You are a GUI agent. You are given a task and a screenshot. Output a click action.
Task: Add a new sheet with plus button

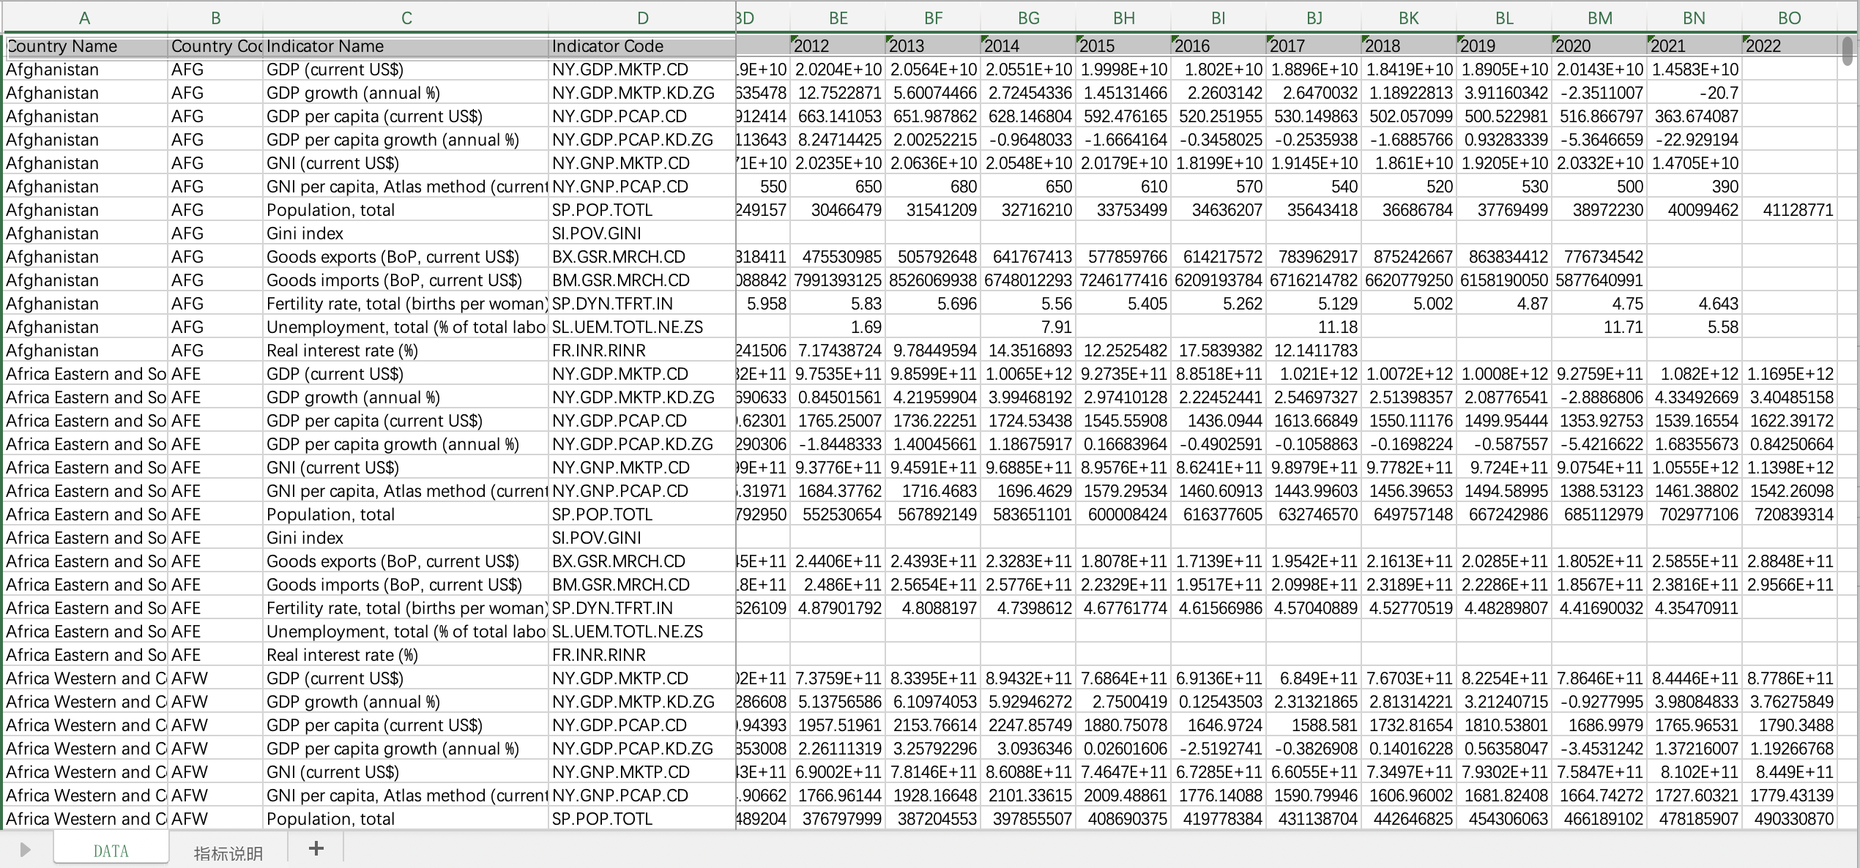click(316, 848)
